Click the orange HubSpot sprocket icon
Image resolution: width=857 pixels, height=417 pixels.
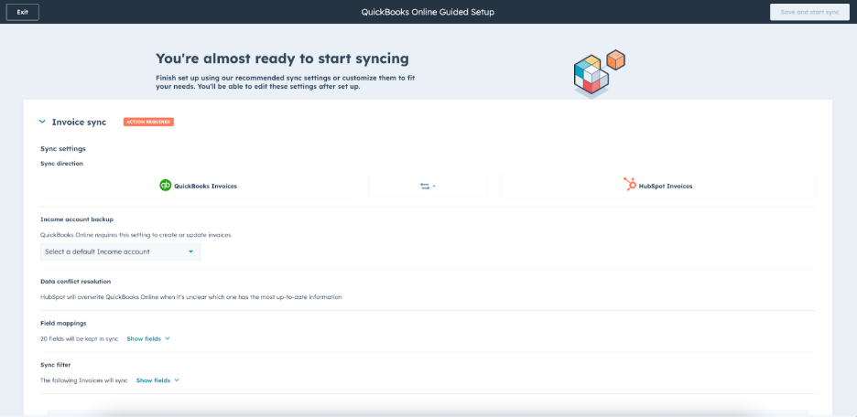[630, 186]
